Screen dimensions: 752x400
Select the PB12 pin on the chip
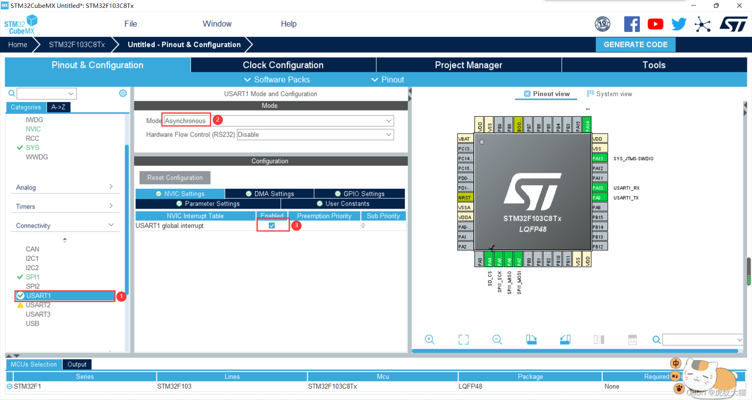(x=600, y=246)
